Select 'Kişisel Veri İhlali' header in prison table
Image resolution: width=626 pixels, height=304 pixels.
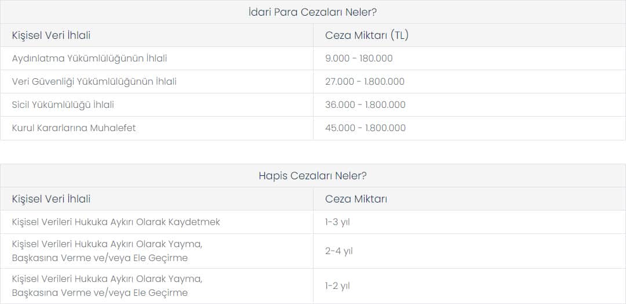(51, 199)
